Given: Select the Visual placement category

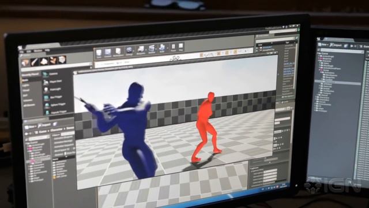Looking at the screenshot, I should [x=26, y=91].
